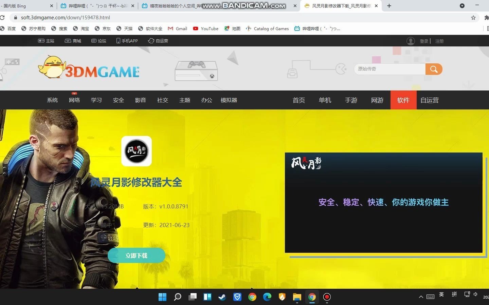This screenshot has height=305, width=489.
Task: Open Chrome tab search dropdown arrow
Action: (462, 6)
